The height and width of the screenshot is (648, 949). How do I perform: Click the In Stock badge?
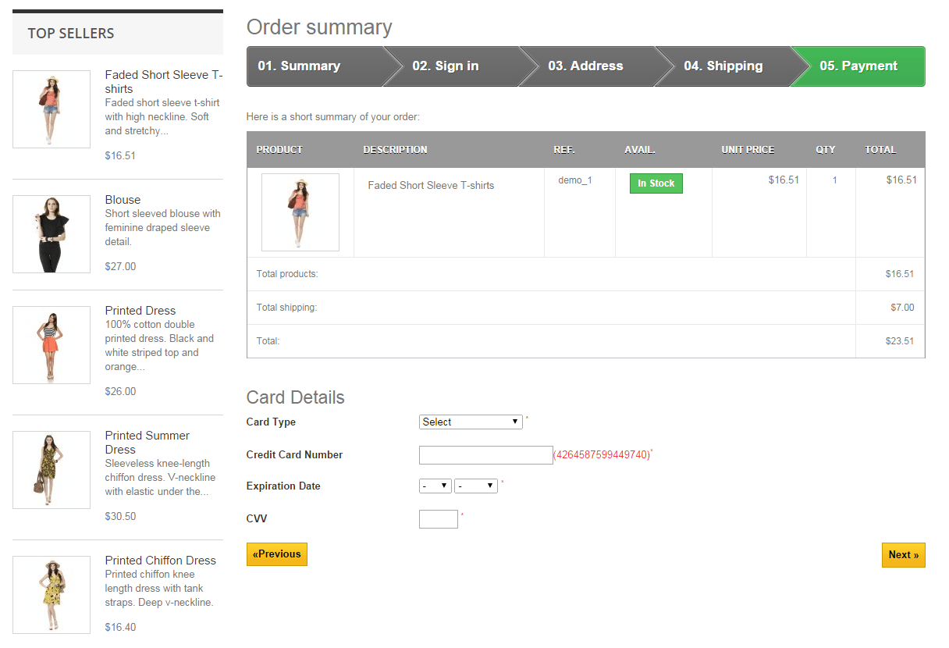pyautogui.click(x=656, y=183)
